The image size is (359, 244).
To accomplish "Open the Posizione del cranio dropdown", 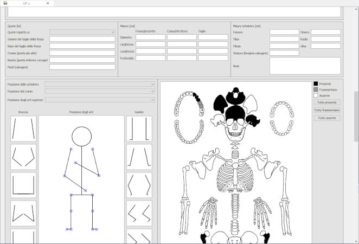I will (x=100, y=91).
